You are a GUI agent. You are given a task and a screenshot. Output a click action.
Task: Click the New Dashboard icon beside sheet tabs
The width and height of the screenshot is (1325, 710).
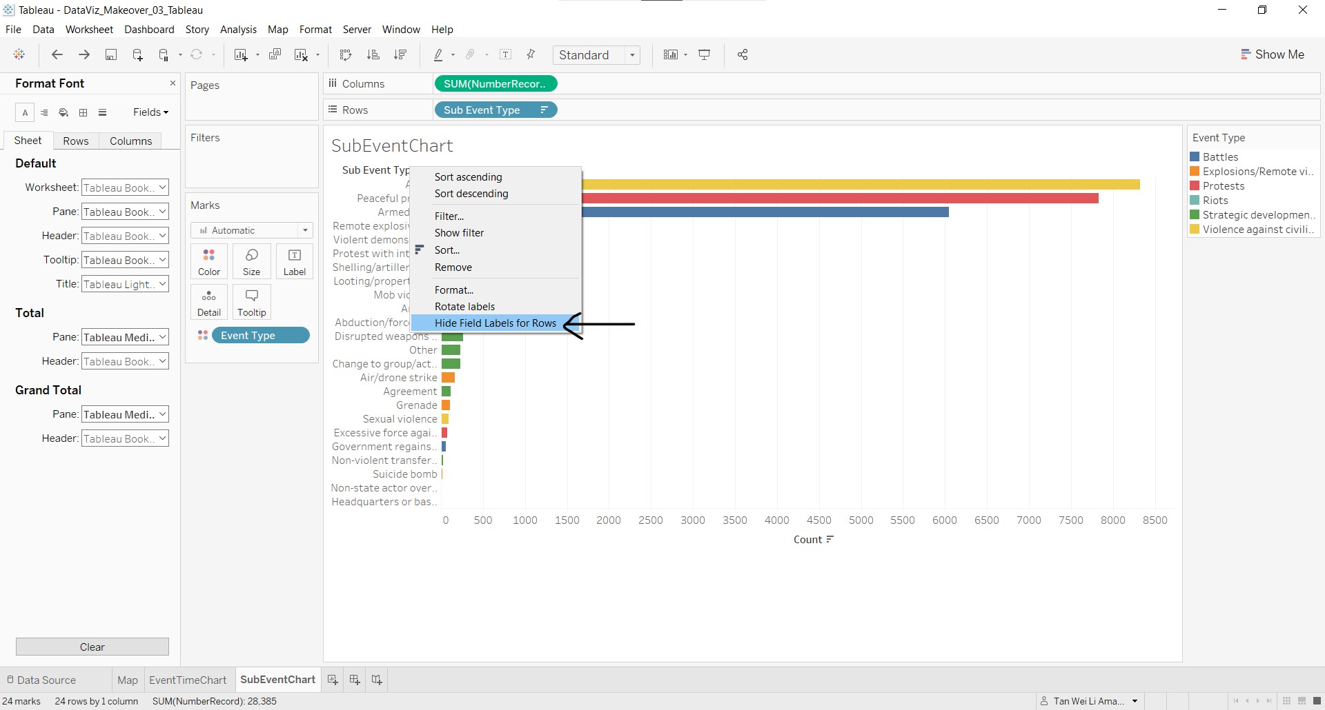(355, 680)
